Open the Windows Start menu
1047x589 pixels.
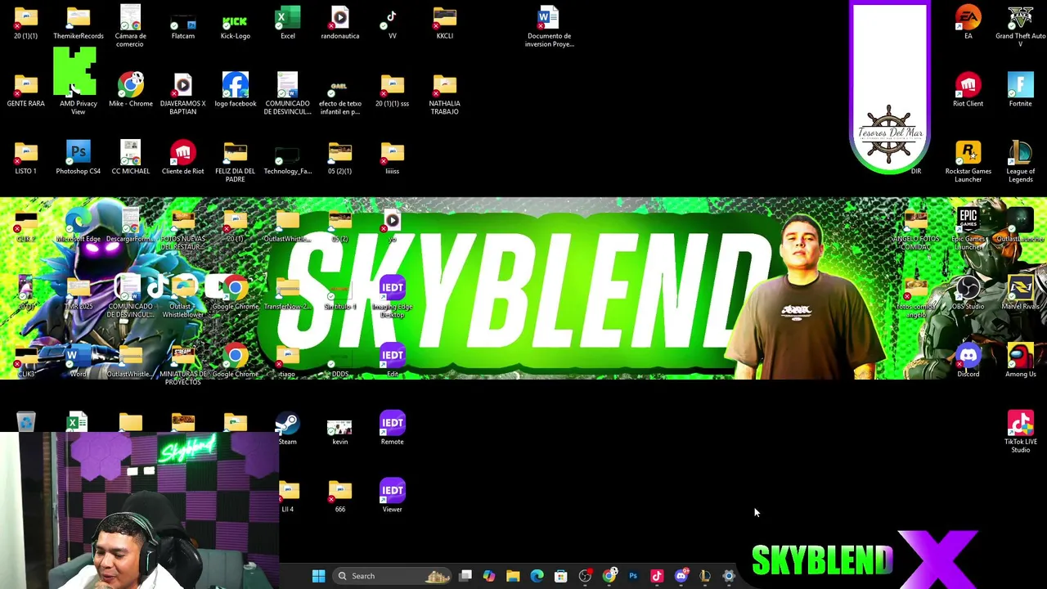coord(318,576)
